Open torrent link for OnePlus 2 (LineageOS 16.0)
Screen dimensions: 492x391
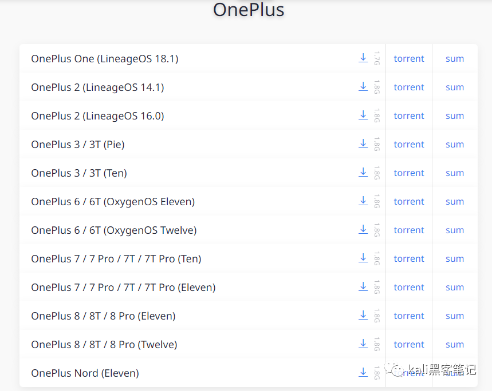pyautogui.click(x=409, y=115)
